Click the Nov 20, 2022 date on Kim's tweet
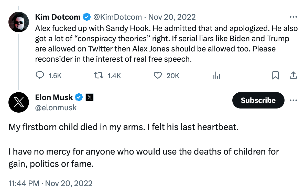Screen dimensions: 305x195 [x=172, y=17]
